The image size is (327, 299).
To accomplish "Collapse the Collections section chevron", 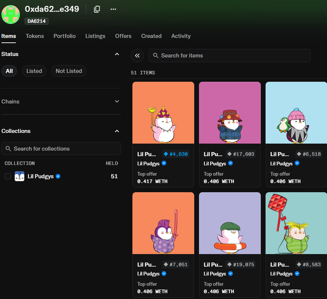I will tap(117, 131).
